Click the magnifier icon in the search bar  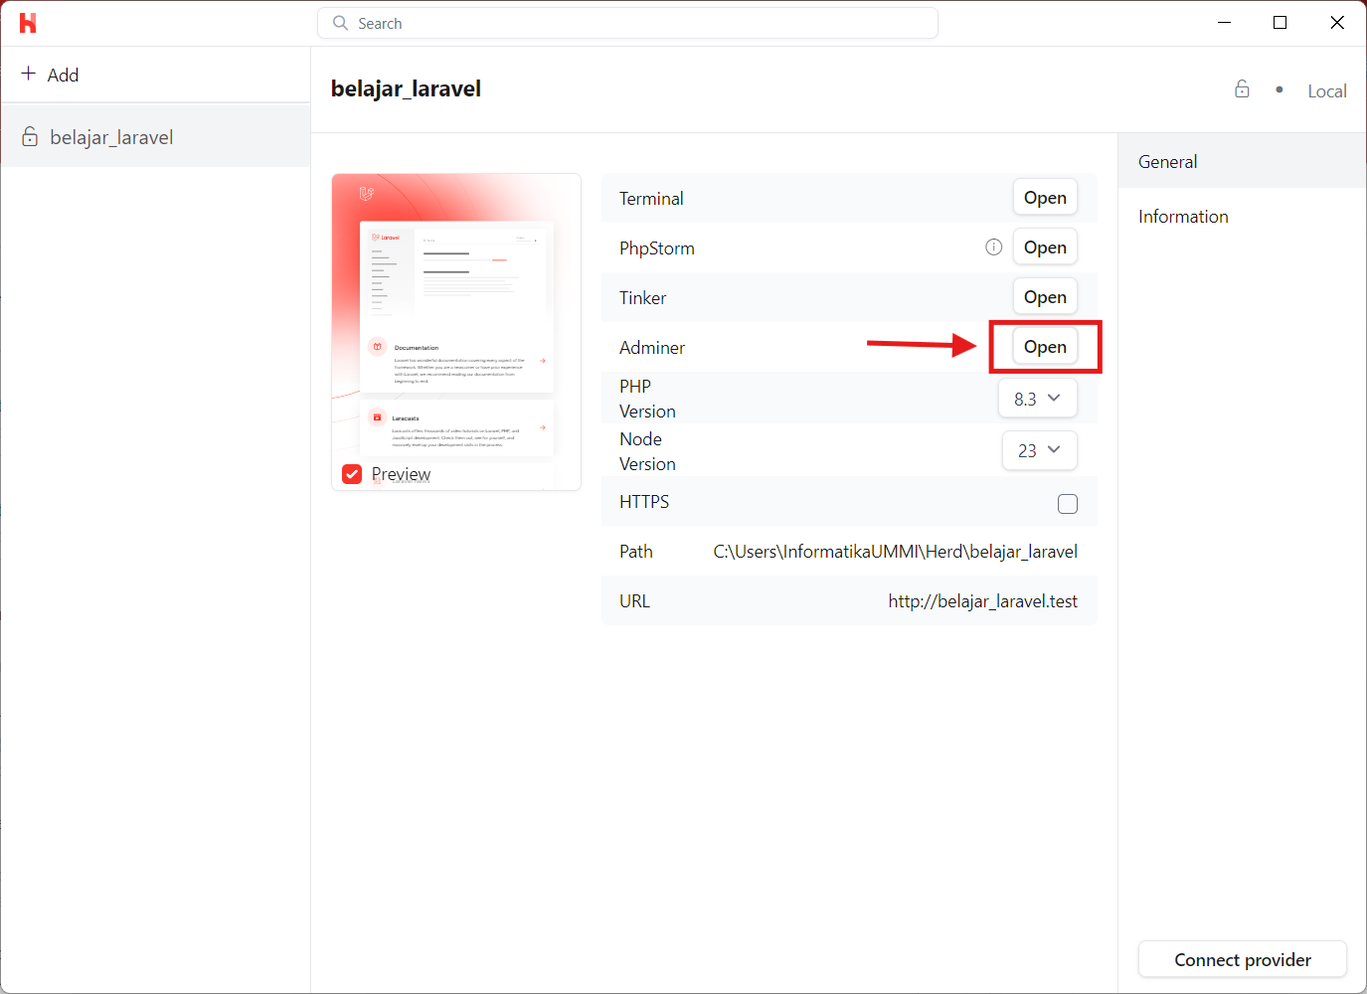click(x=338, y=22)
